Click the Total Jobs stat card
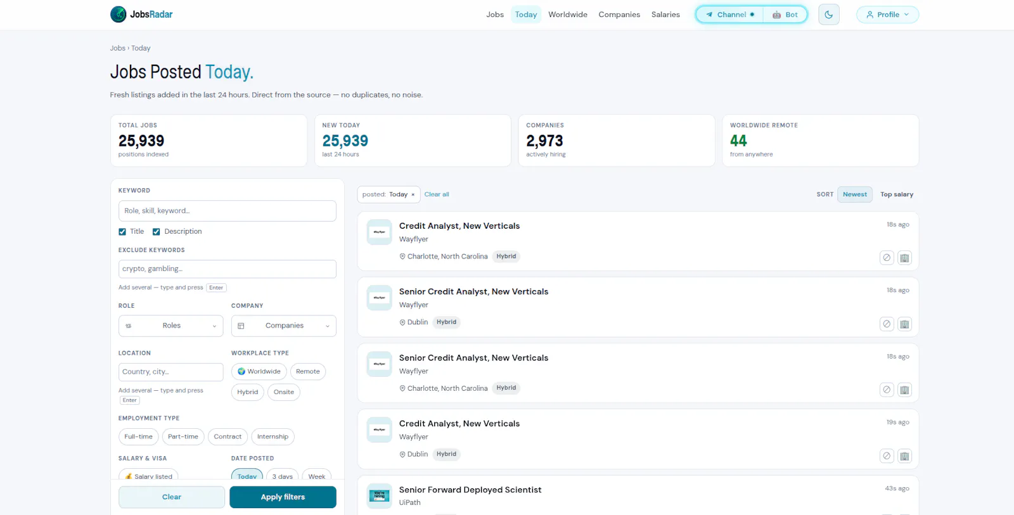Image resolution: width=1014 pixels, height=515 pixels. (209, 141)
